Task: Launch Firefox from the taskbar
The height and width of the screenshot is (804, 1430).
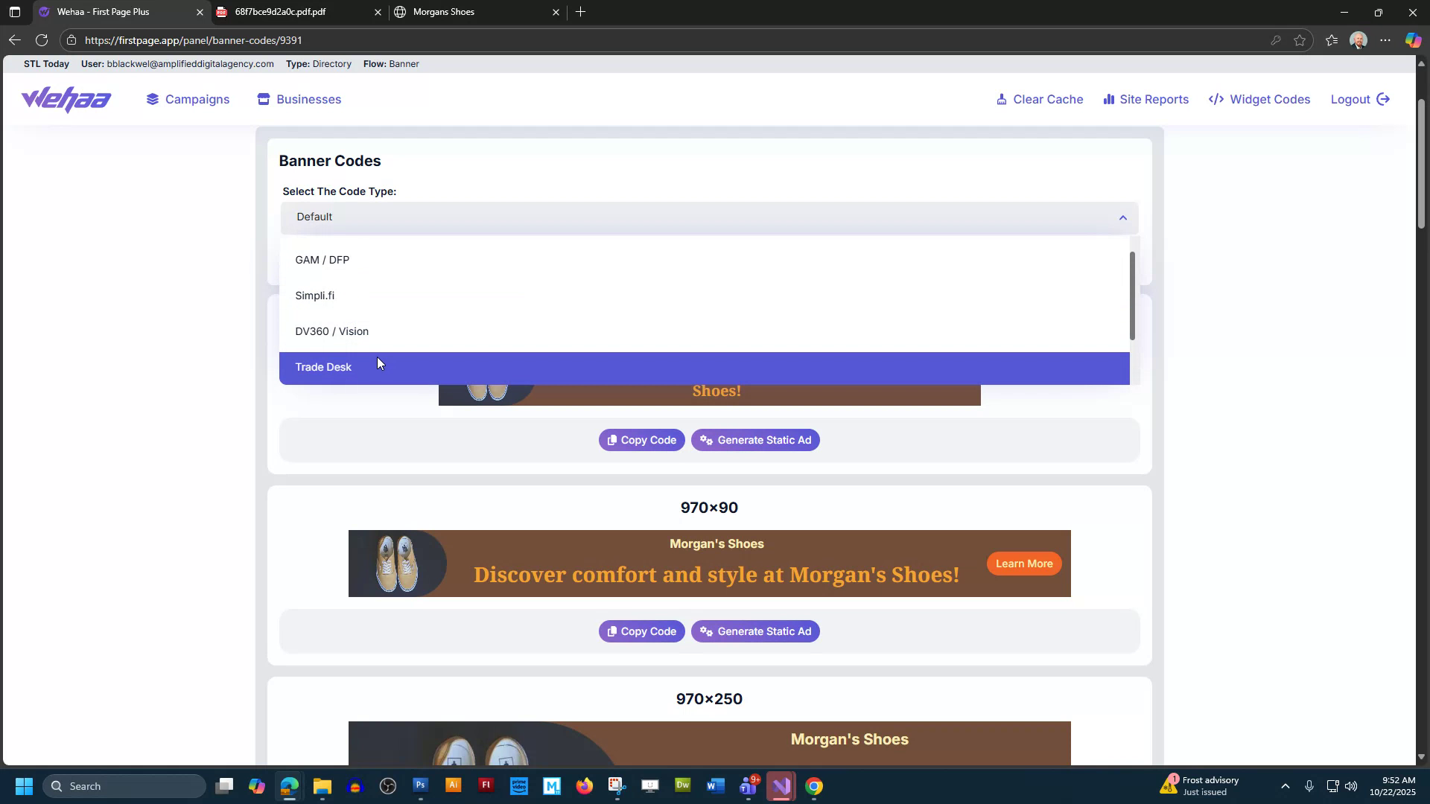Action: click(x=585, y=785)
